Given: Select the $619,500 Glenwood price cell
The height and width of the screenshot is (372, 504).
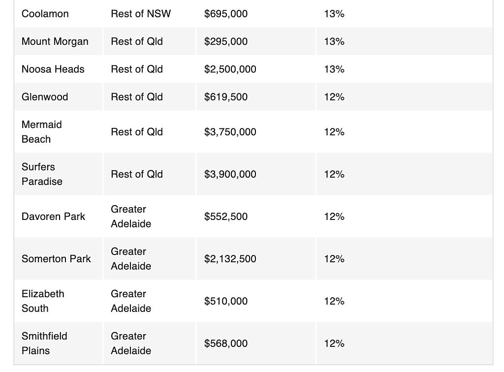Looking at the screenshot, I should pyautogui.click(x=256, y=97).
